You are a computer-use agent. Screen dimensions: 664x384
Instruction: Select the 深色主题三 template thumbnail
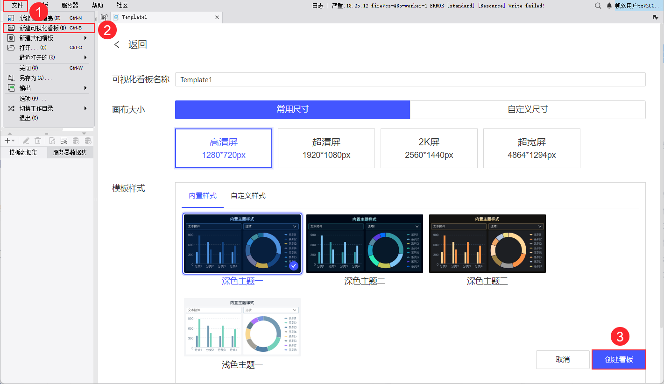point(487,243)
